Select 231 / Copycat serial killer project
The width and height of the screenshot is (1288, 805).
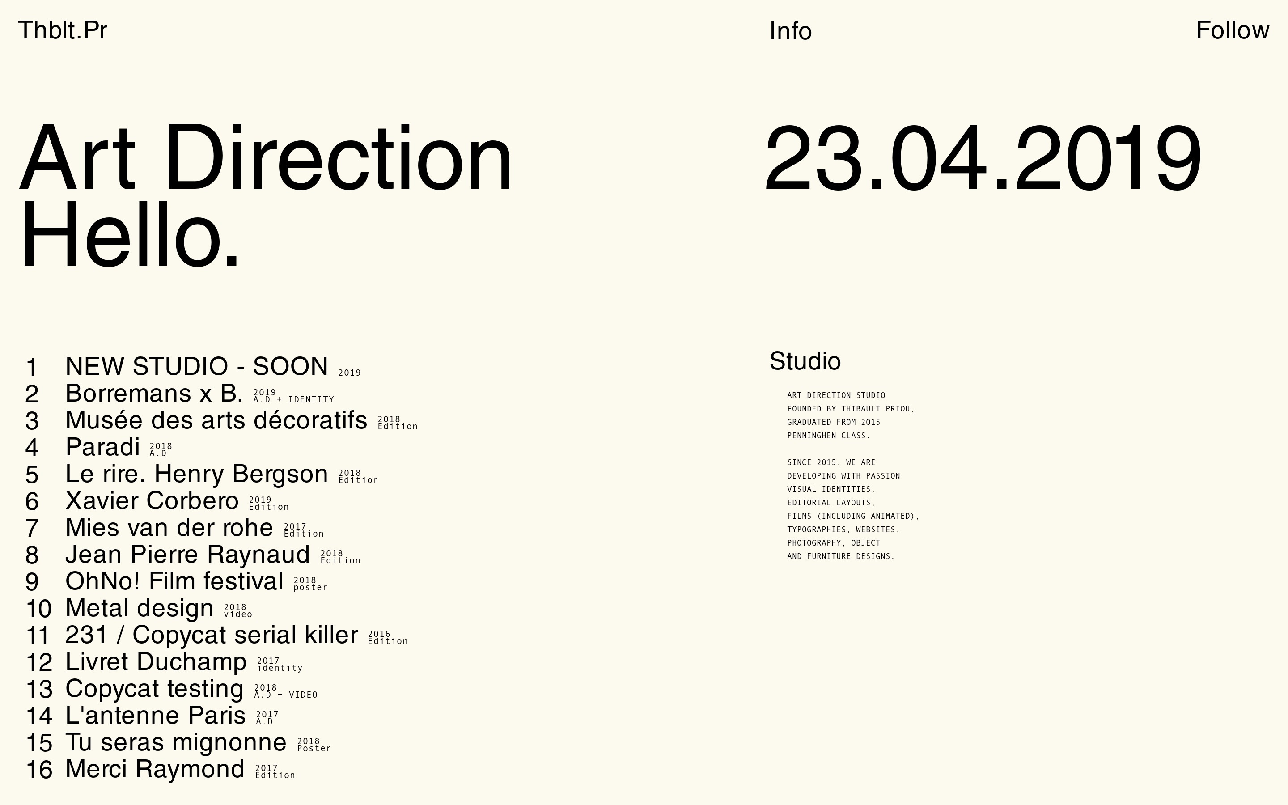(x=211, y=635)
